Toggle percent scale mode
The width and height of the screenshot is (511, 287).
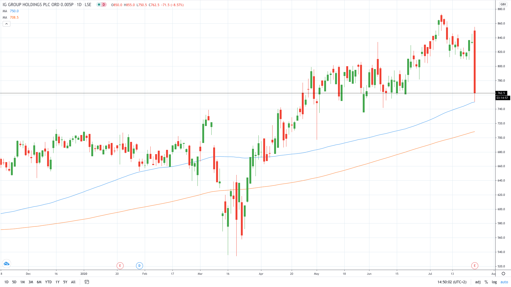click(x=486, y=282)
